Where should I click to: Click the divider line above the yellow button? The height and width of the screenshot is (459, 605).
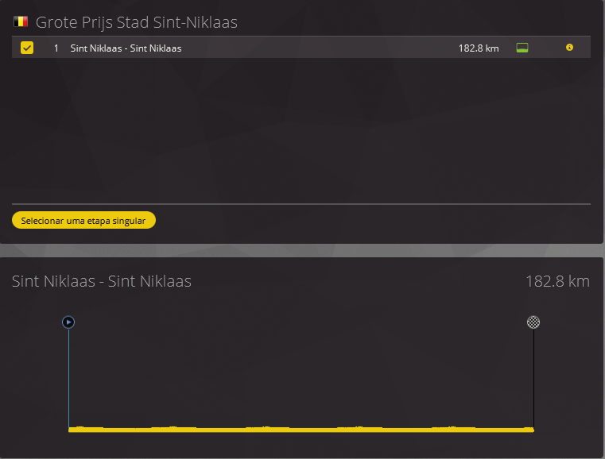pyautogui.click(x=301, y=204)
